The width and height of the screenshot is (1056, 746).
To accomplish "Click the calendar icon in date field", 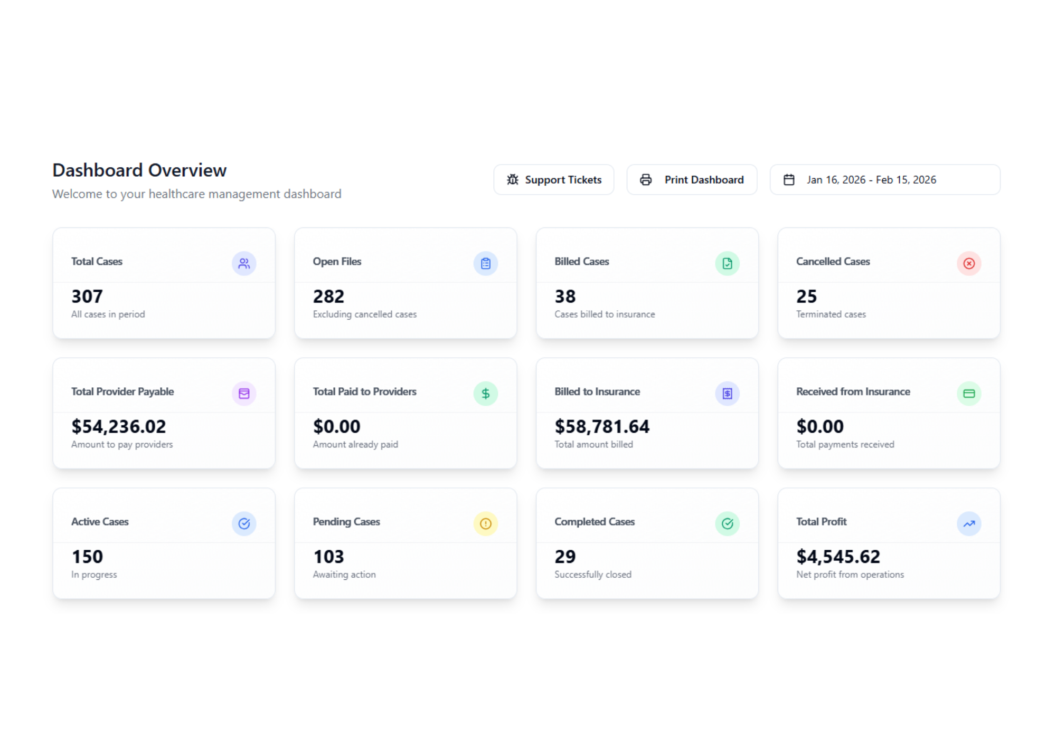I will 789,180.
